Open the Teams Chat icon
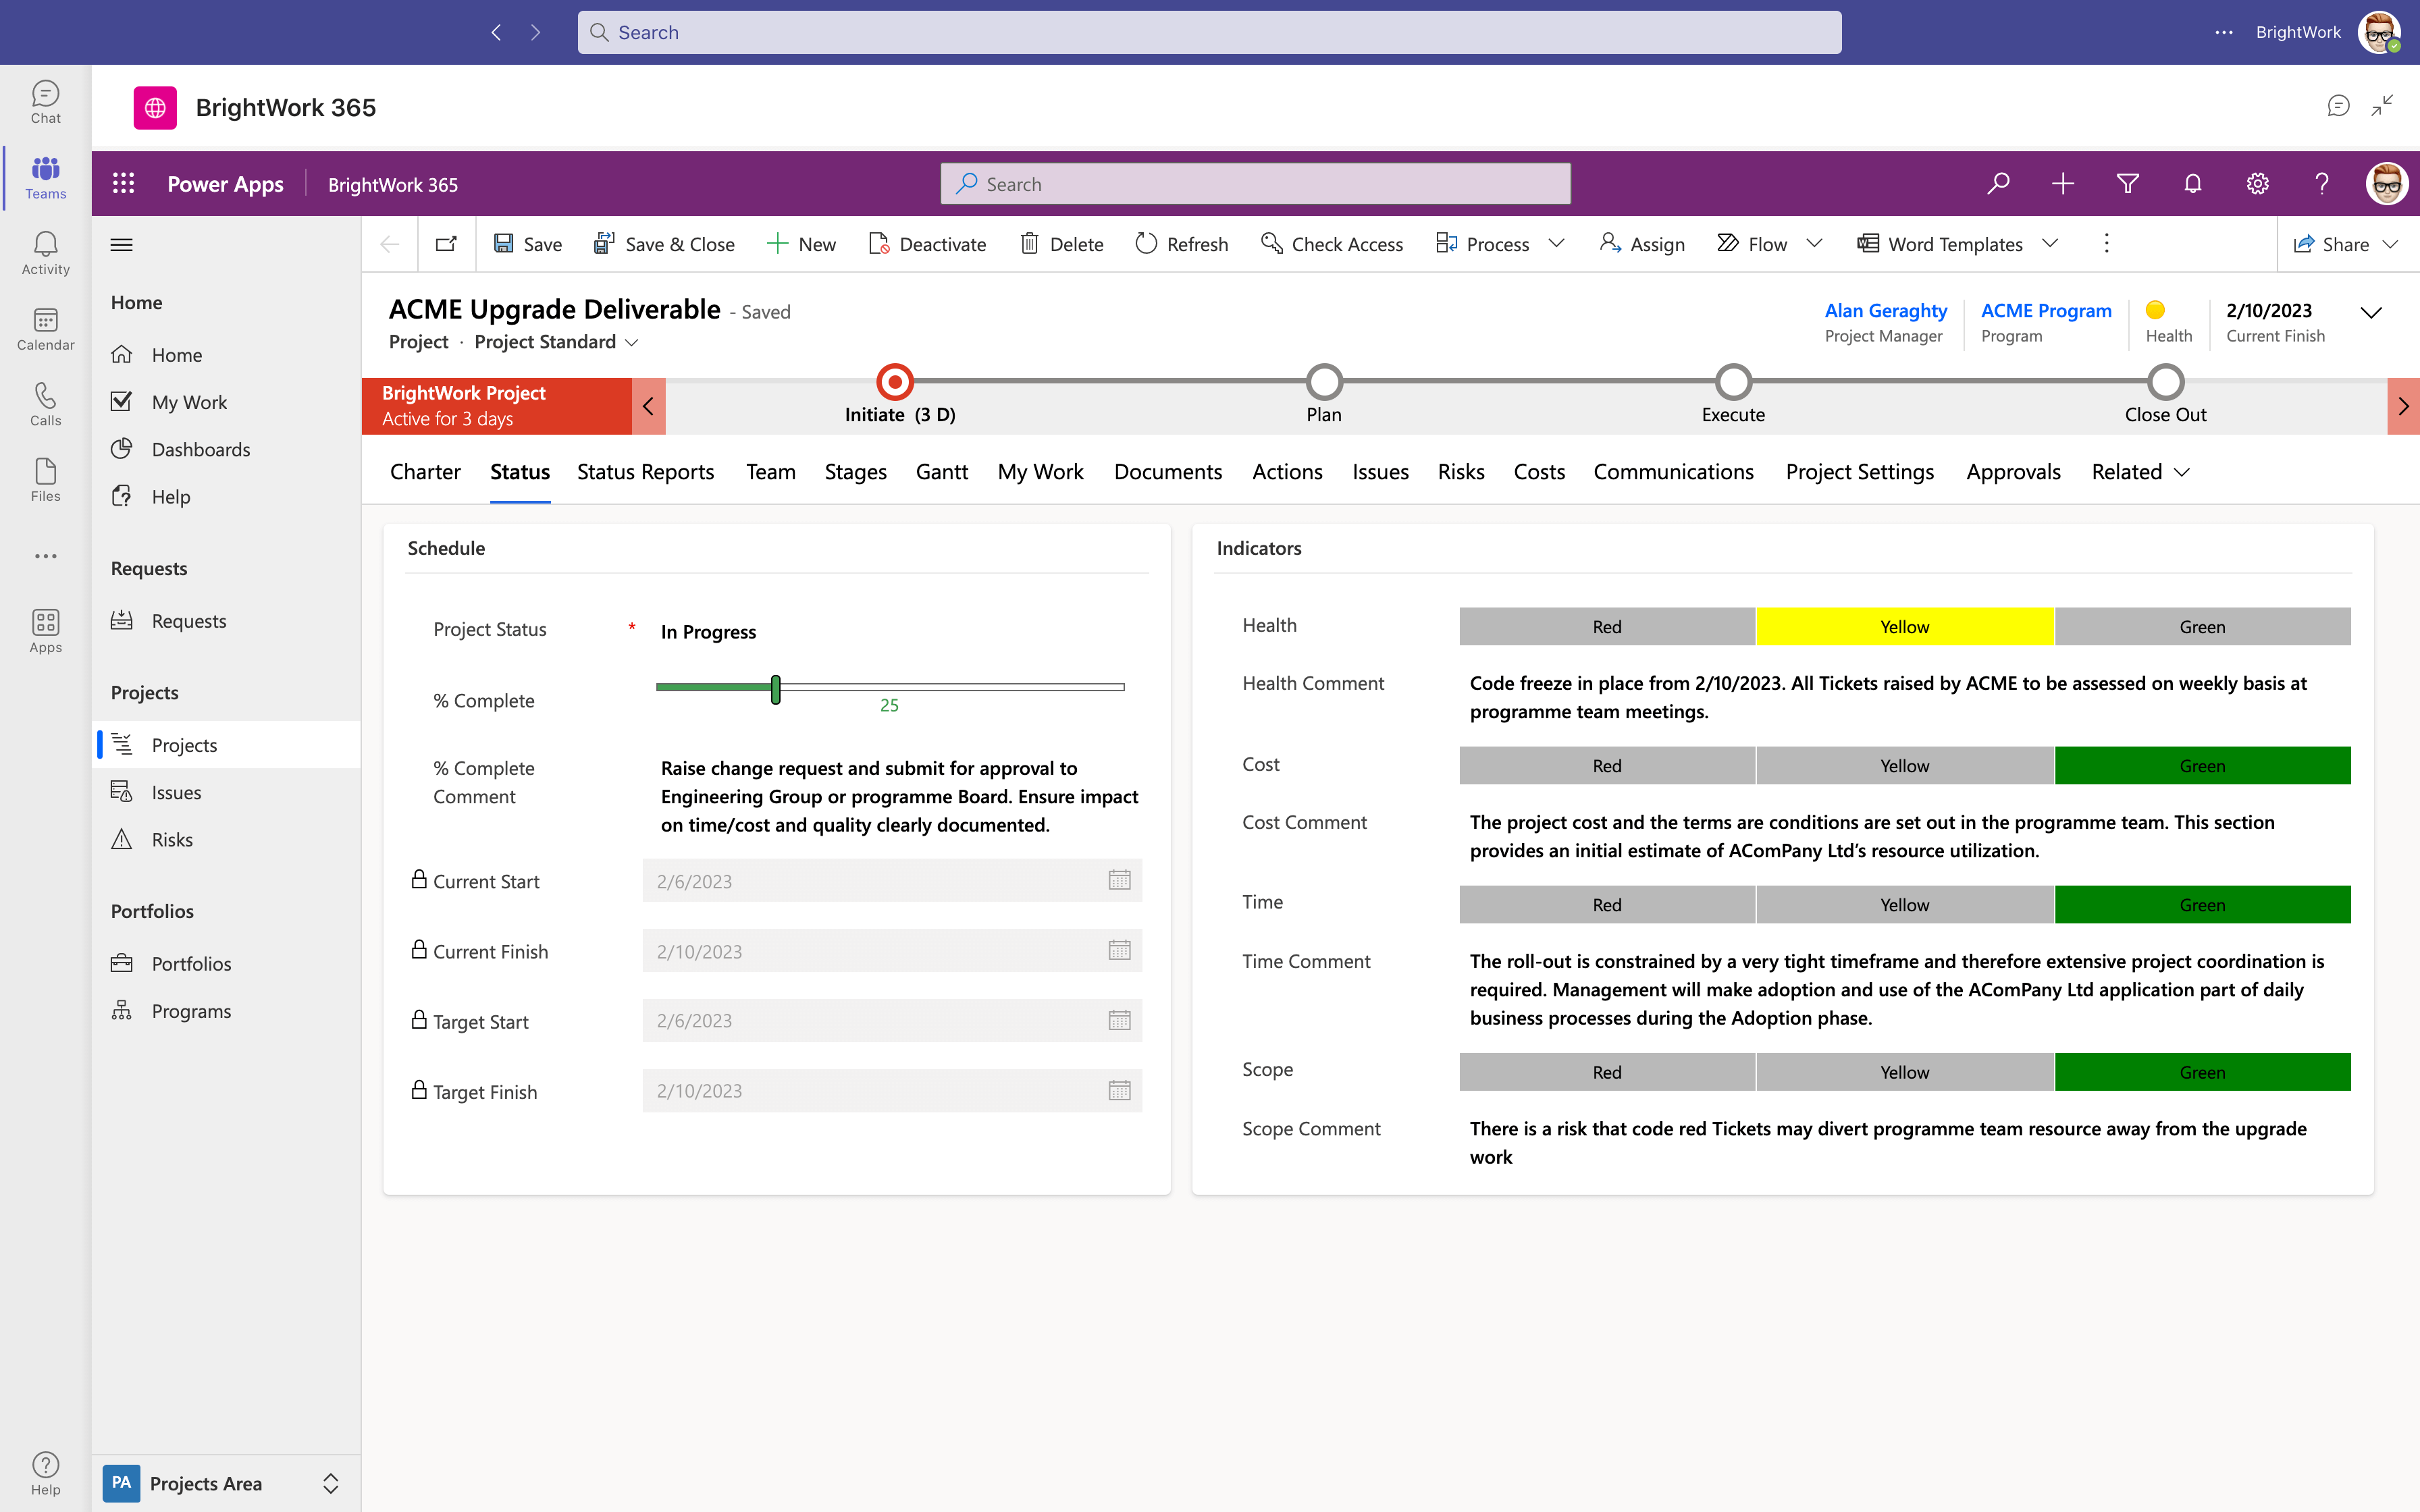This screenshot has height=1512, width=2420. pyautogui.click(x=45, y=102)
